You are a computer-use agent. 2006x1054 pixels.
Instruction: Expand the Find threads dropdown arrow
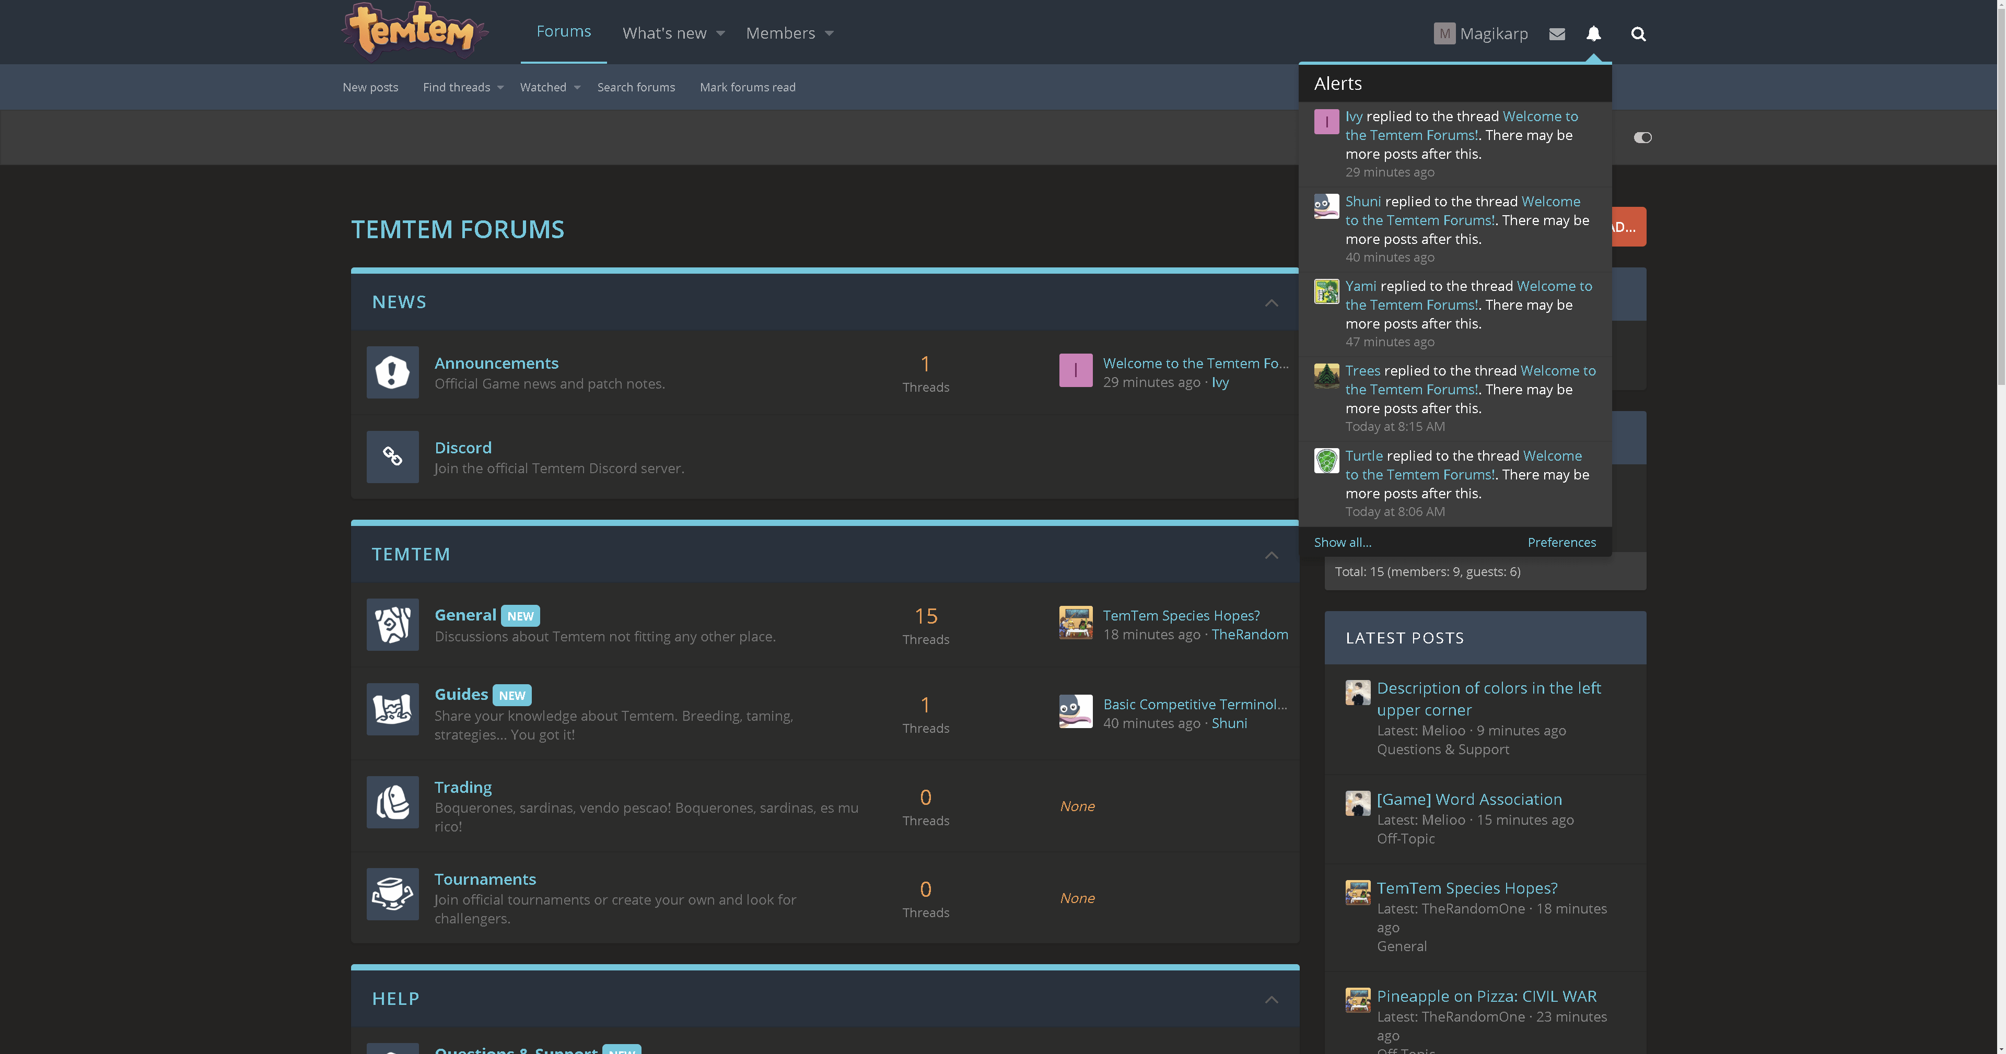click(x=500, y=87)
